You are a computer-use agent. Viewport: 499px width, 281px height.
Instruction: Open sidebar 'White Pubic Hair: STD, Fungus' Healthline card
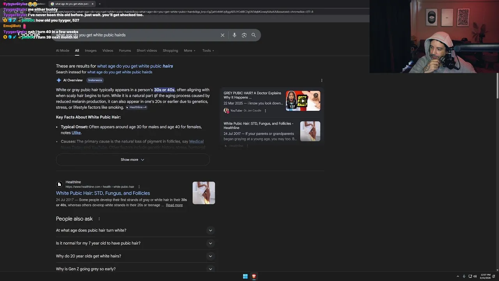tap(258, 126)
